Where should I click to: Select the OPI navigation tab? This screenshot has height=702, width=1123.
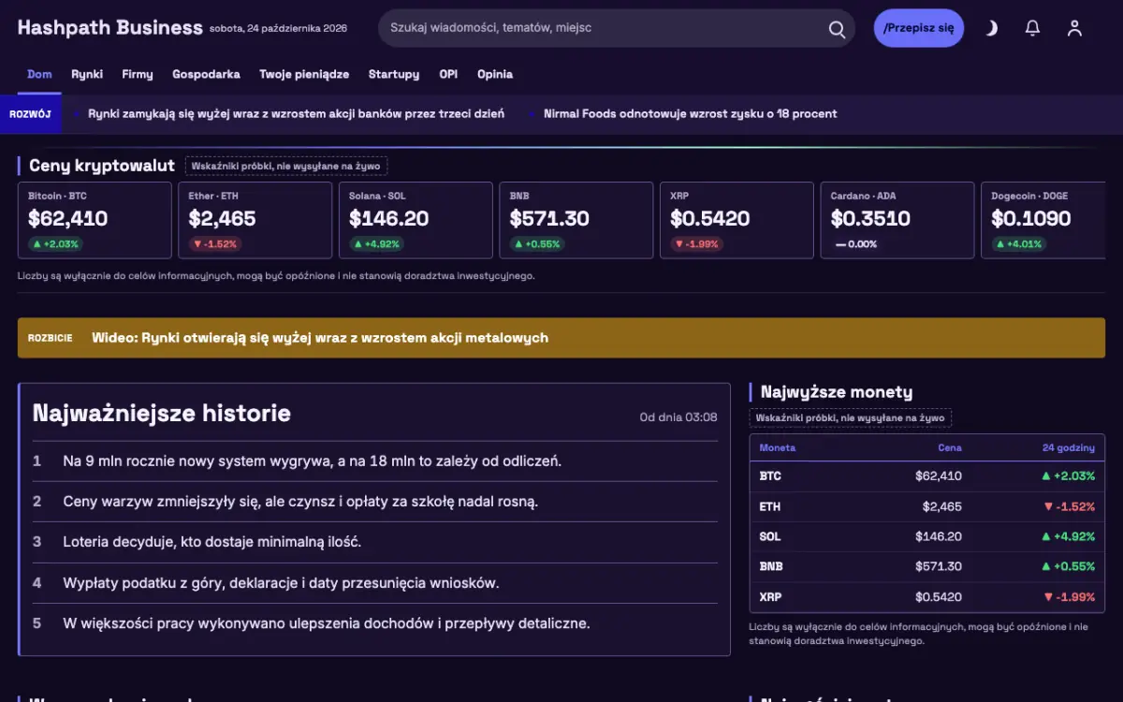pyautogui.click(x=448, y=75)
